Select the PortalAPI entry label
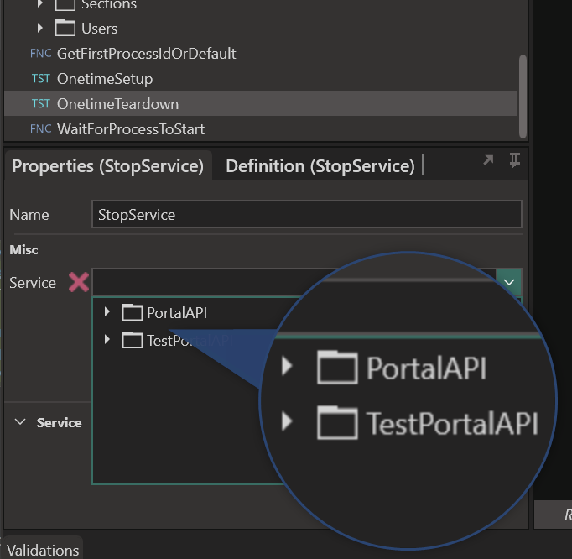Screen dimensions: 572x559 (176, 313)
